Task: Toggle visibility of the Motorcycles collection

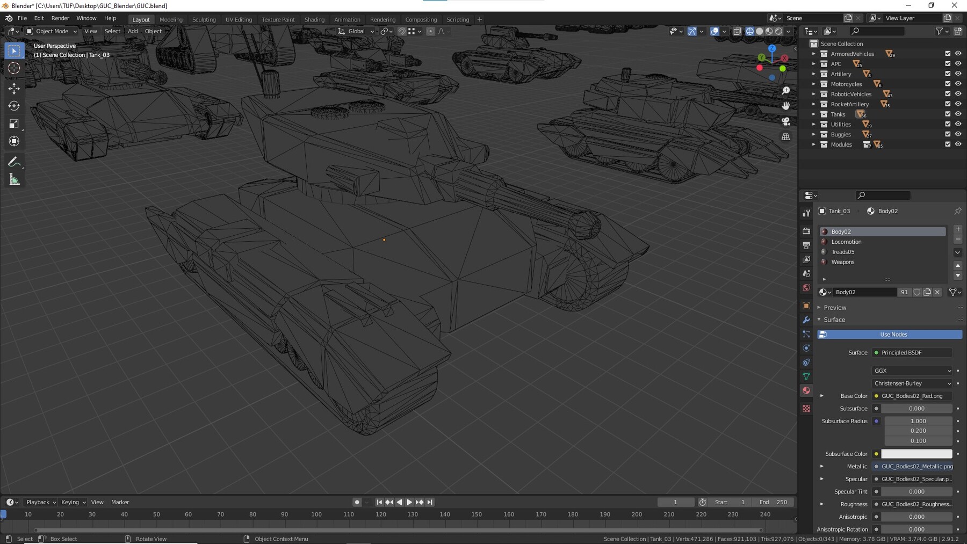Action: [958, 84]
